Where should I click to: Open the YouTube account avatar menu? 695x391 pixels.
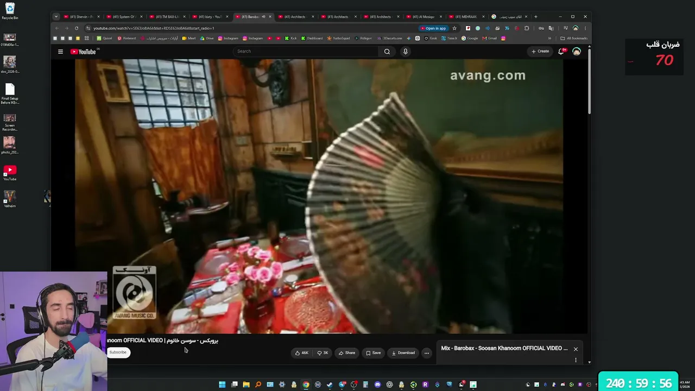coord(577,52)
